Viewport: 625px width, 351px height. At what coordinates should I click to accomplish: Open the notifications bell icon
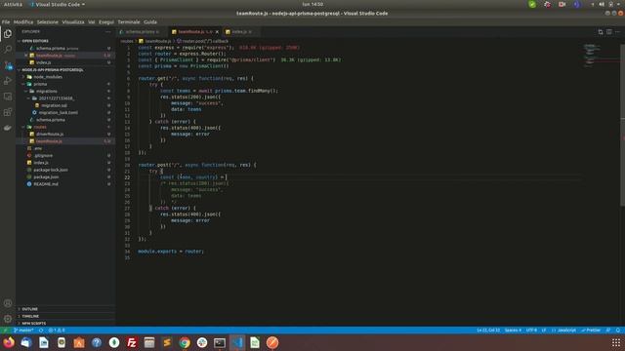pyautogui.click(x=618, y=331)
